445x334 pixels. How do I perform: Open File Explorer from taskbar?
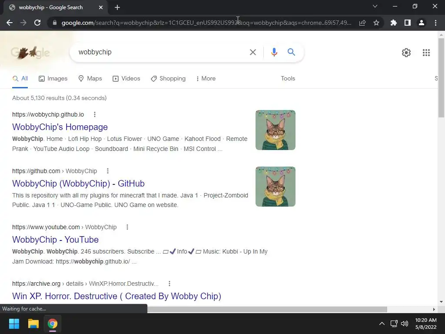tap(33, 324)
